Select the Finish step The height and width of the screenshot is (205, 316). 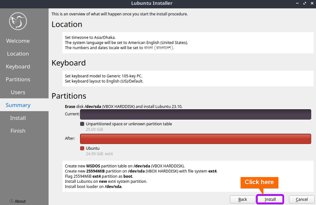[18, 131]
